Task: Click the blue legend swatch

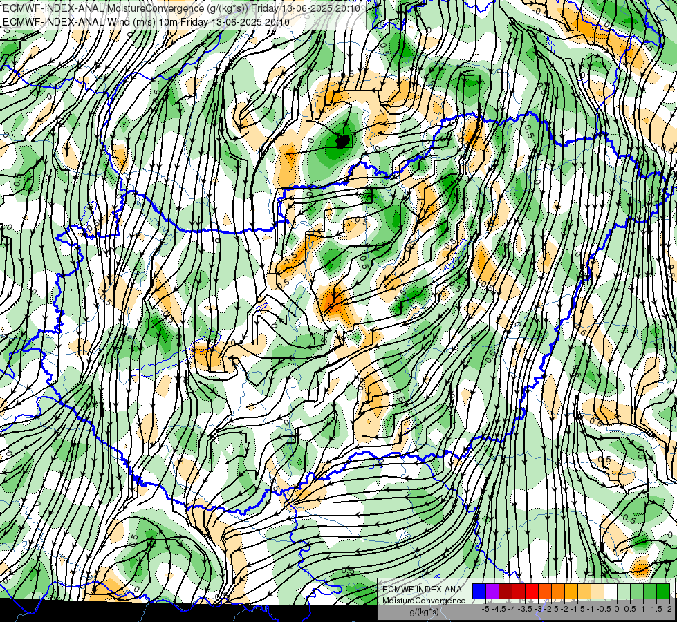Action: coord(479,592)
